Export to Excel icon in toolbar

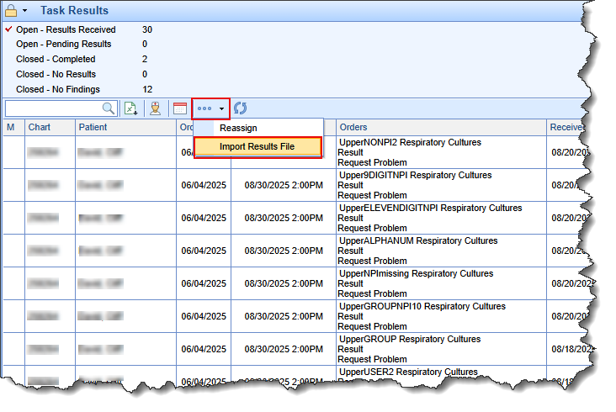pyautogui.click(x=130, y=108)
